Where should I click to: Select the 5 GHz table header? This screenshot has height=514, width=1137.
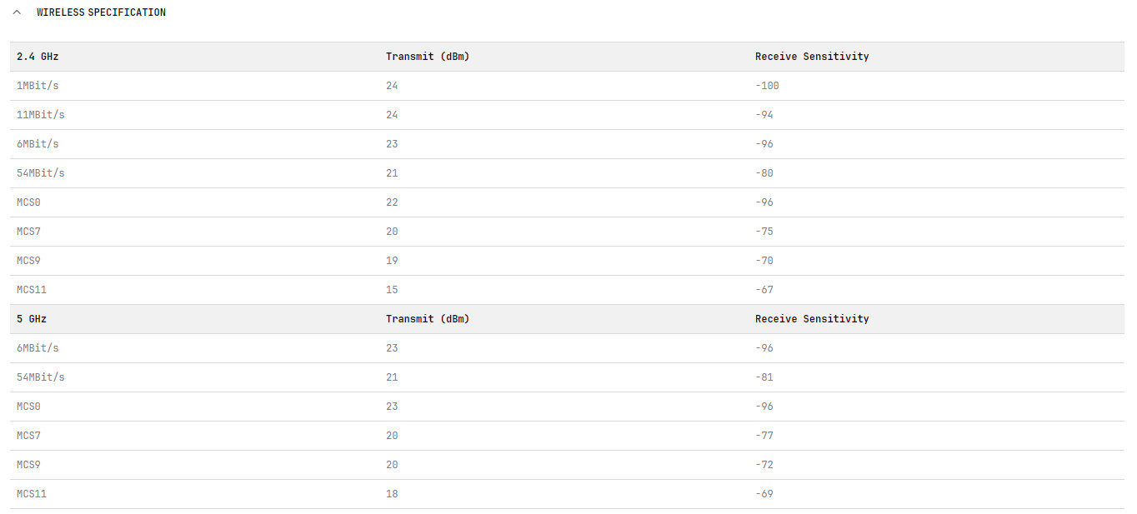click(x=32, y=319)
